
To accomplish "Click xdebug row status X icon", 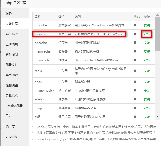I will click(135, 99).
